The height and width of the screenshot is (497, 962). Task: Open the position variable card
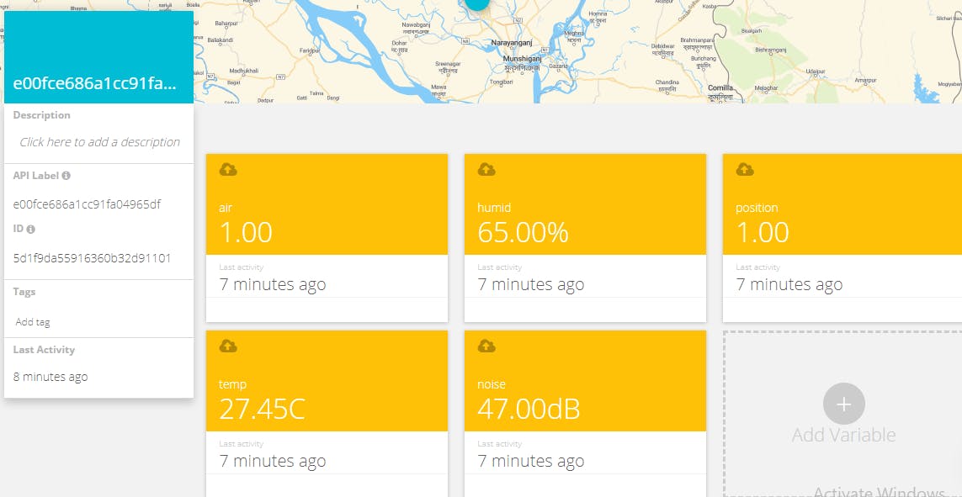coord(842,238)
